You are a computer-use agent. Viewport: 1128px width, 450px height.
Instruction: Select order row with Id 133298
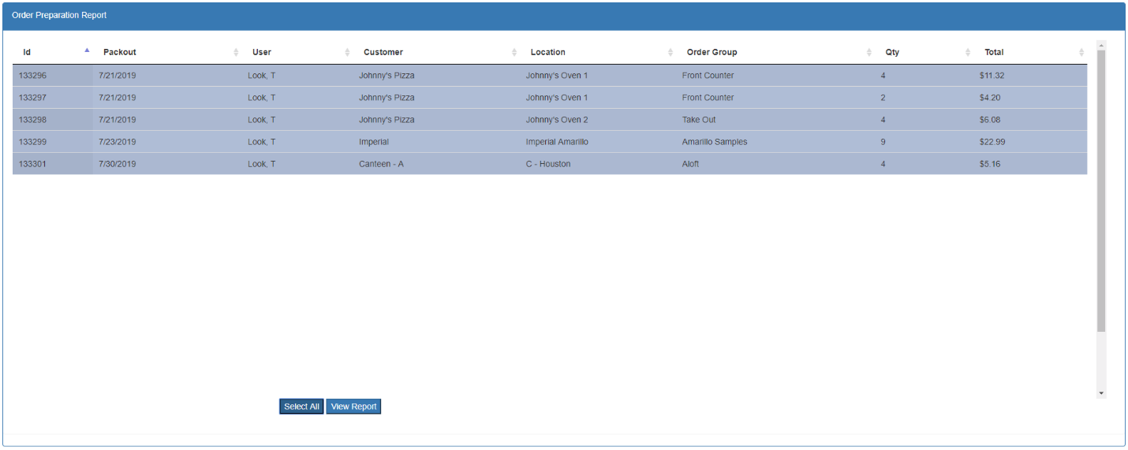(x=550, y=120)
